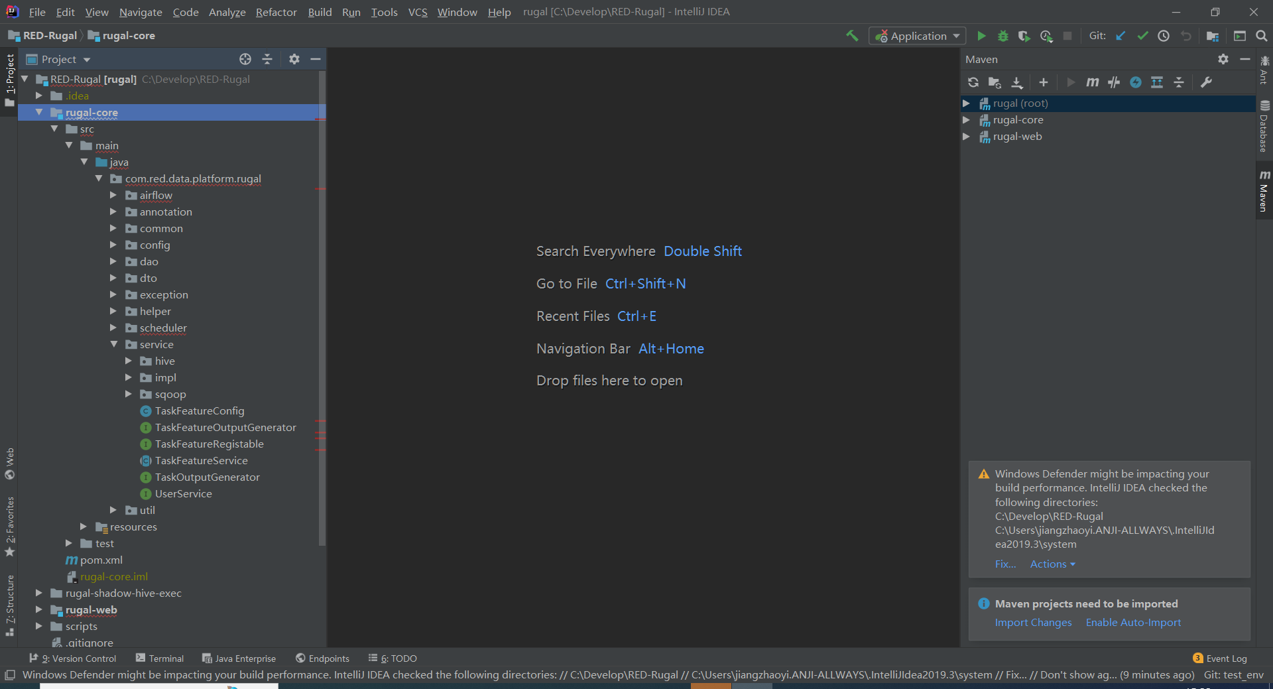Collapse all in Project panel
Screen dimensions: 1273x689
point(267,59)
